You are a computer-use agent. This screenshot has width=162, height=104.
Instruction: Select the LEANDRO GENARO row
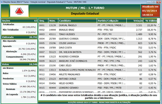(98, 88)
